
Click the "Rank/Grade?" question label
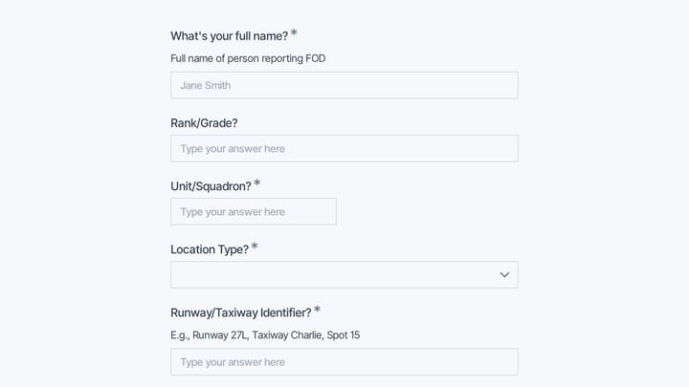pyautogui.click(x=204, y=123)
